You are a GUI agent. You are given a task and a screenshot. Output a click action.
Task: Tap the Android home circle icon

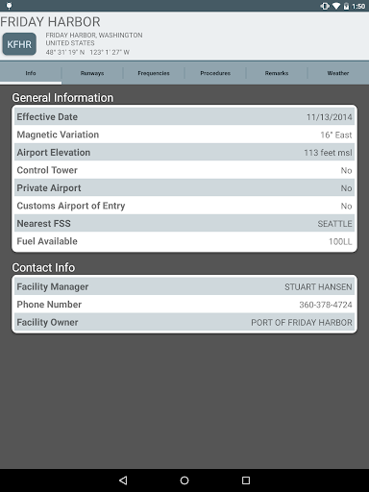(x=184, y=480)
